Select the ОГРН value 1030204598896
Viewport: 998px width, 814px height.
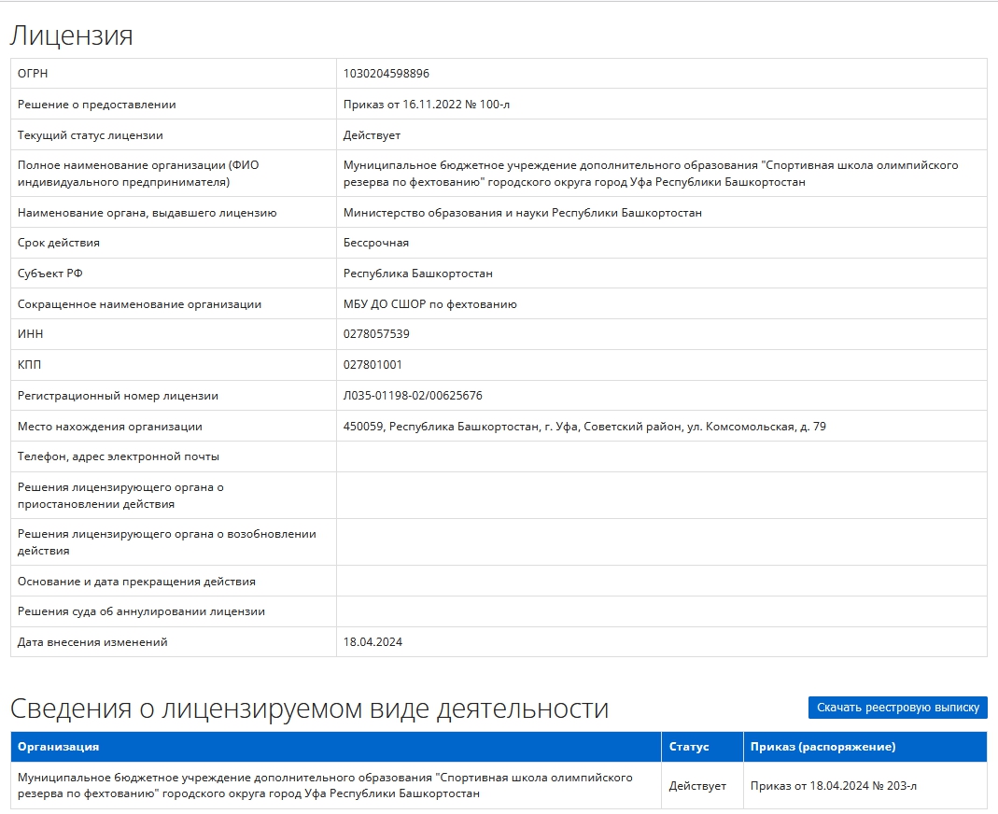387,73
